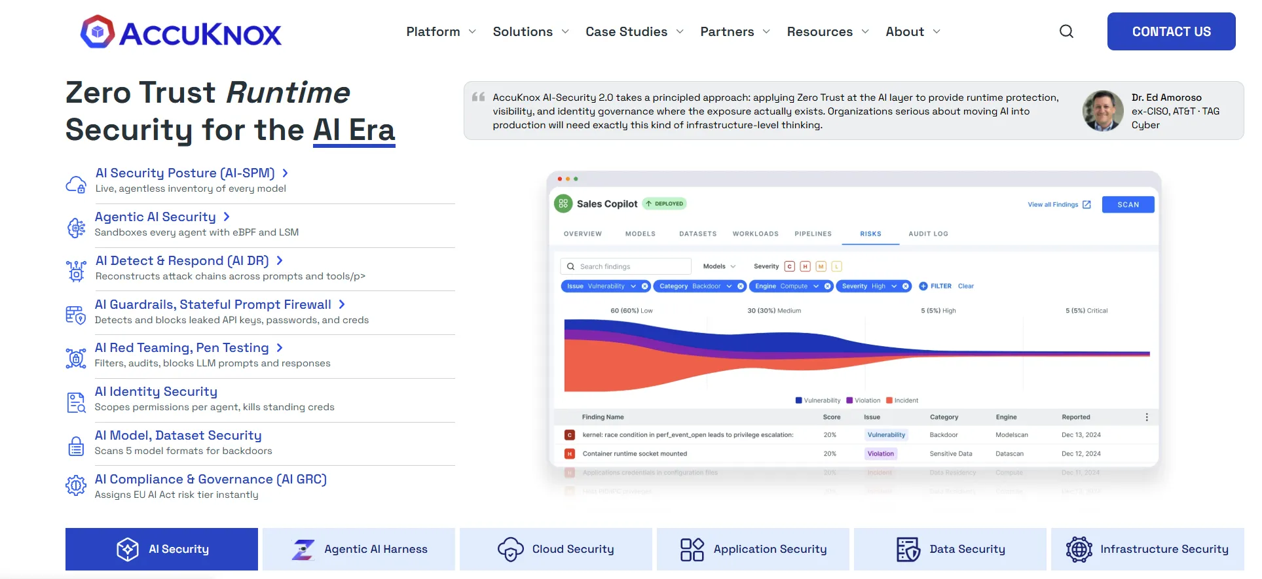This screenshot has height=579, width=1262.
Task: Select the Agentic AI Harness bottom tab
Action: tap(359, 549)
